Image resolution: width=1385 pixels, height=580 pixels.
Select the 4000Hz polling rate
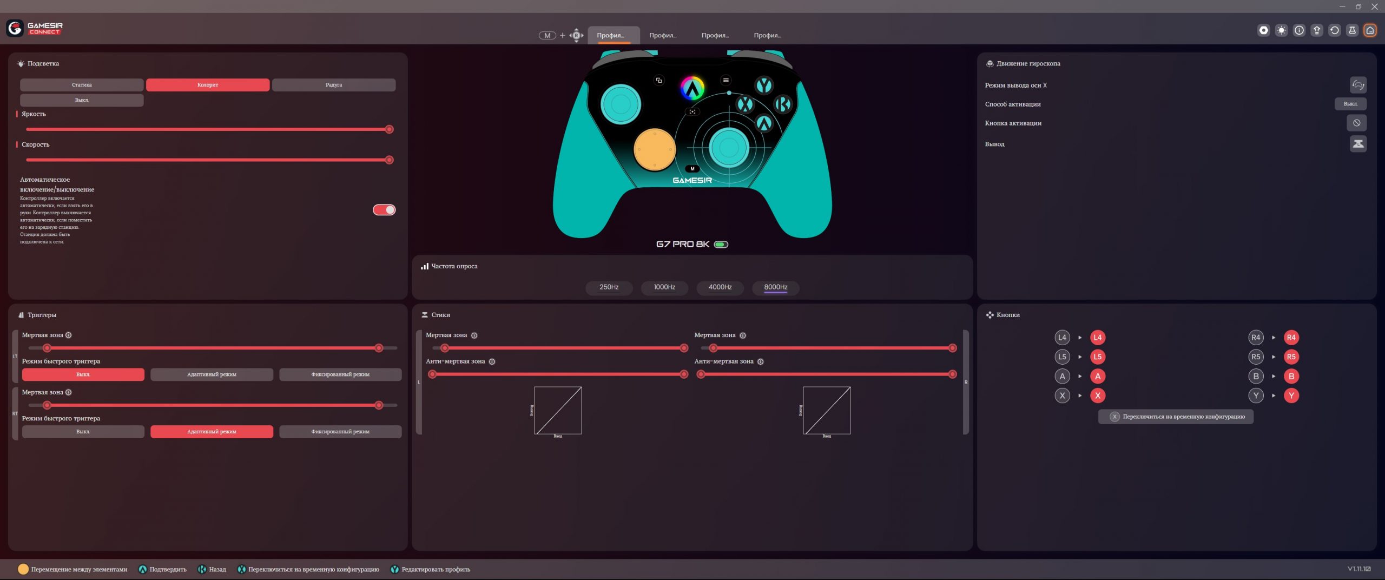tap(720, 287)
